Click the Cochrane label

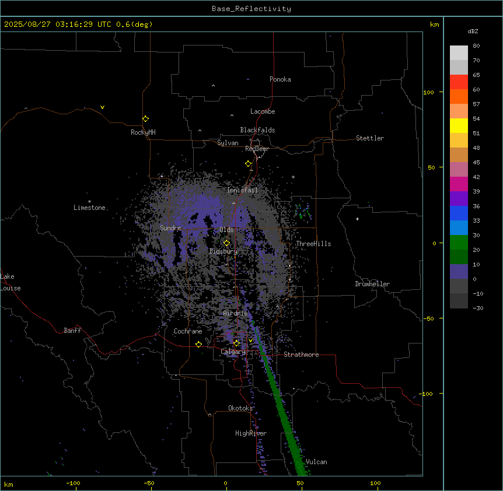pyautogui.click(x=188, y=331)
